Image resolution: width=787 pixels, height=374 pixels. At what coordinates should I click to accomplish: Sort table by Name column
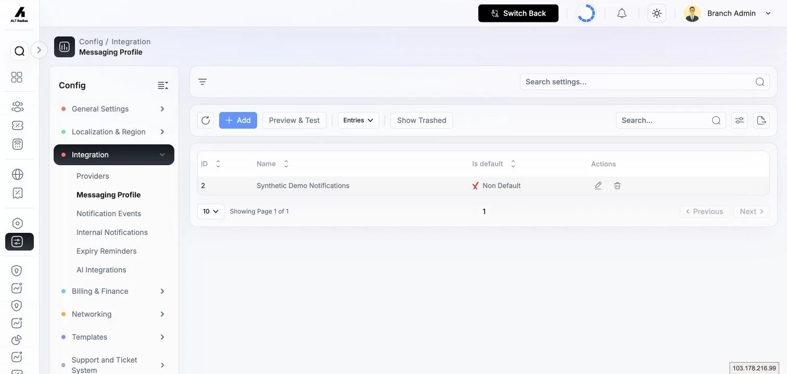coord(286,164)
